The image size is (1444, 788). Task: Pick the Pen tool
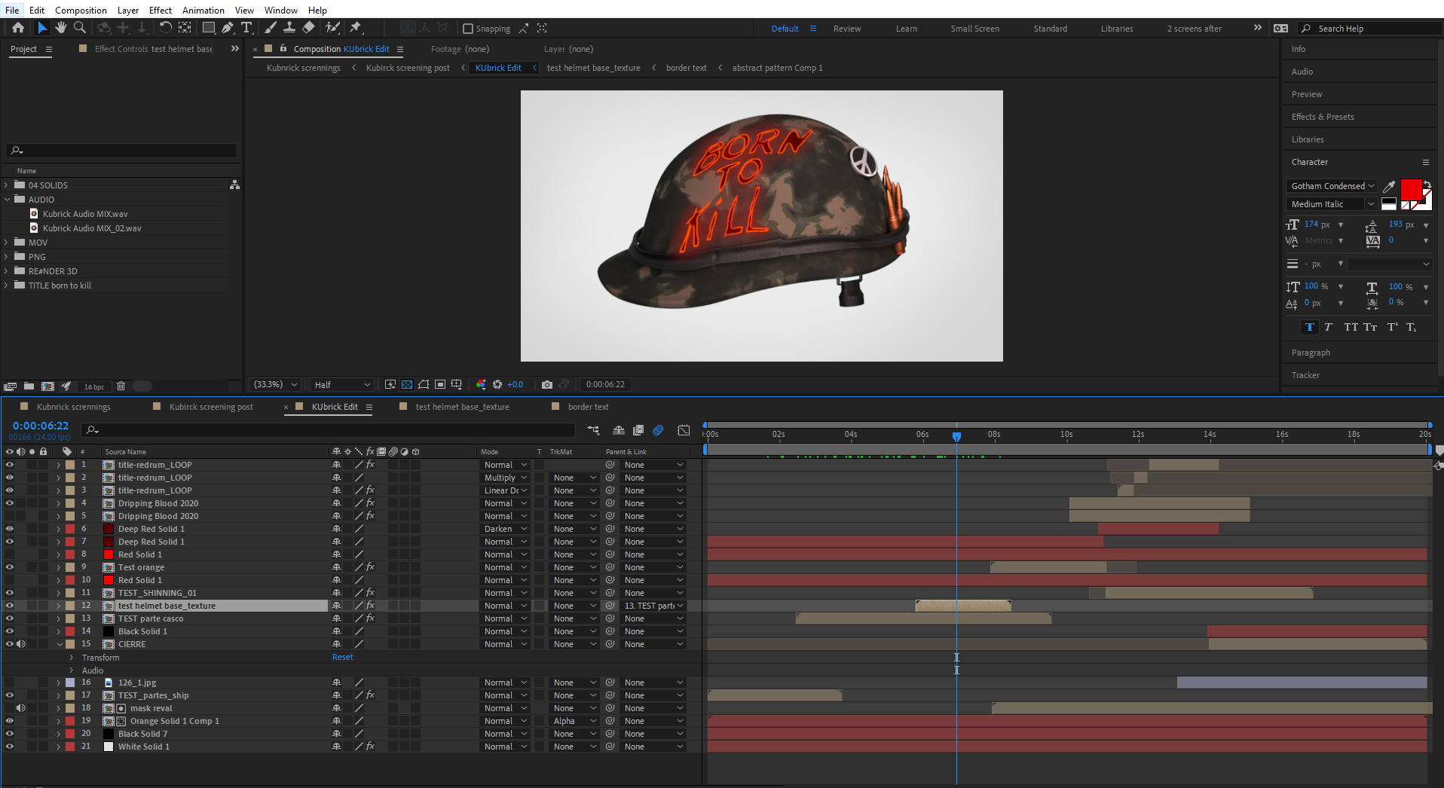[x=228, y=28]
